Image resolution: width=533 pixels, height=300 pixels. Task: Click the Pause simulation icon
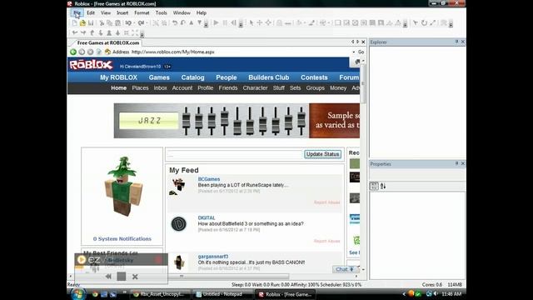tap(225, 22)
